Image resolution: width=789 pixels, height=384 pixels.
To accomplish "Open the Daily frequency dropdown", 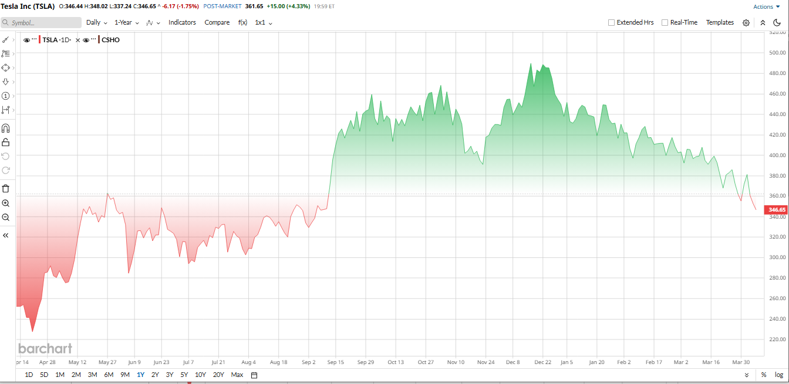I will [96, 23].
